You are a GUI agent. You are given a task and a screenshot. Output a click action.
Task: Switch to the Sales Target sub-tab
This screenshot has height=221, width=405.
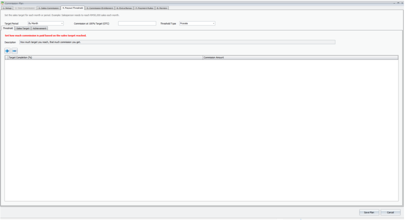23,29
